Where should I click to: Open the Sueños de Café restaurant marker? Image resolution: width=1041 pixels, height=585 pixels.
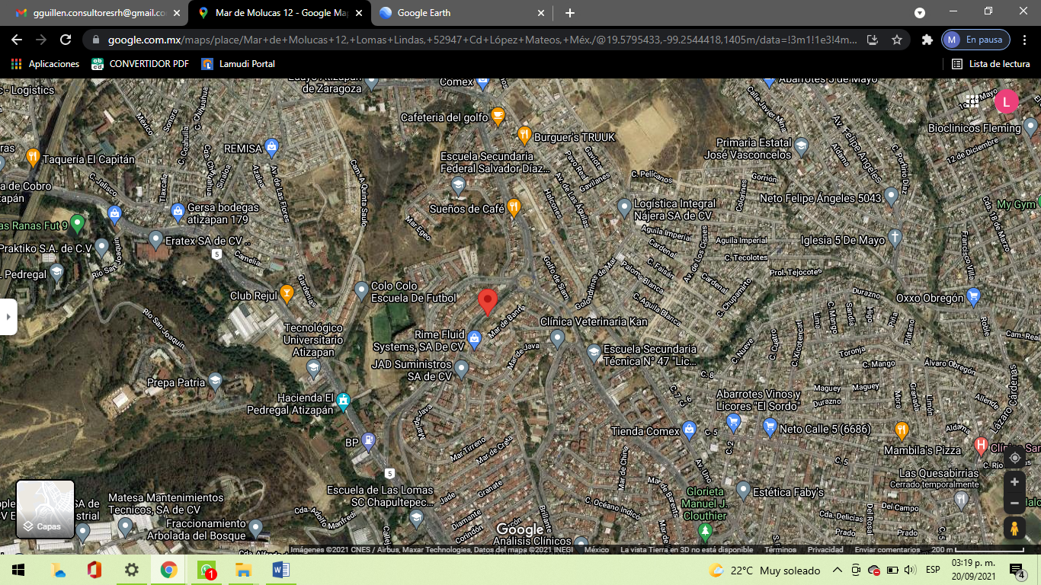click(514, 207)
